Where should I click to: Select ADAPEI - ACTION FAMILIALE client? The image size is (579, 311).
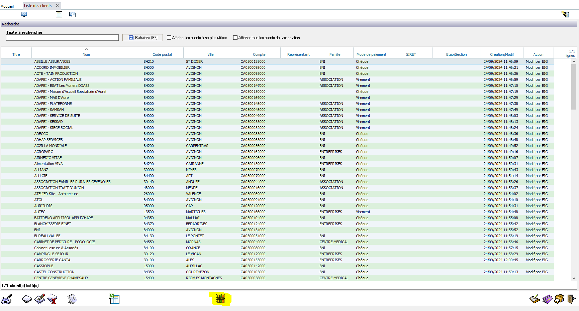277,80
